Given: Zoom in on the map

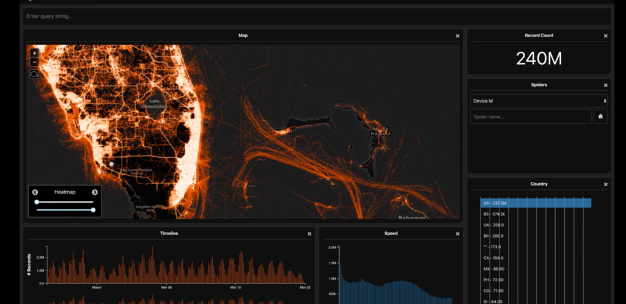Looking at the screenshot, I should pyautogui.click(x=34, y=52).
